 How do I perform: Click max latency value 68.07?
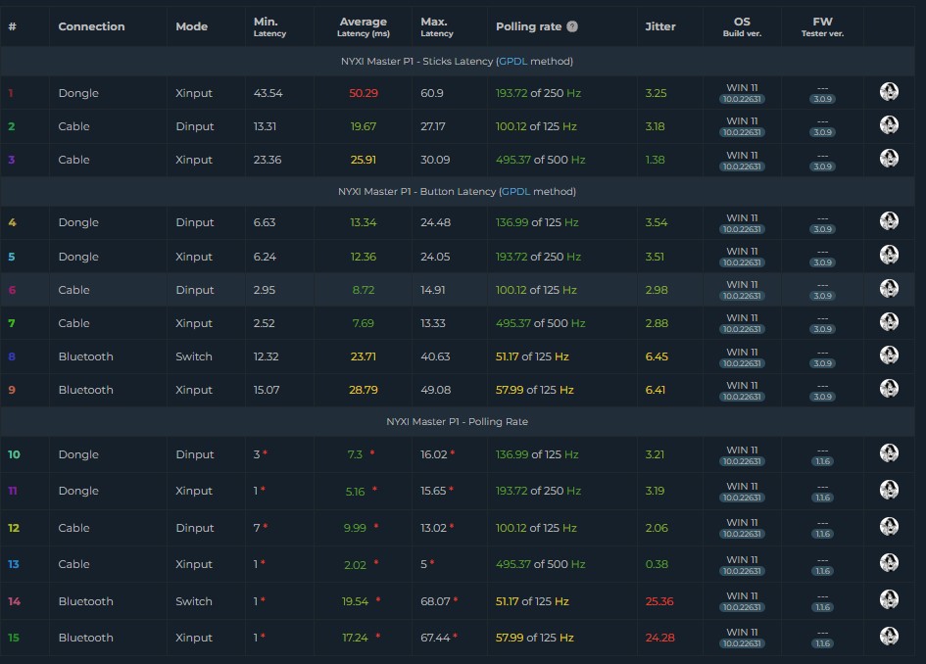(x=435, y=601)
